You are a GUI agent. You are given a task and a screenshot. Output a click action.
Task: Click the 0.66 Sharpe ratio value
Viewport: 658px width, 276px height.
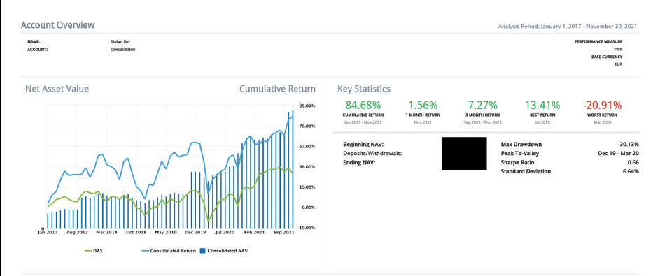pos(633,163)
